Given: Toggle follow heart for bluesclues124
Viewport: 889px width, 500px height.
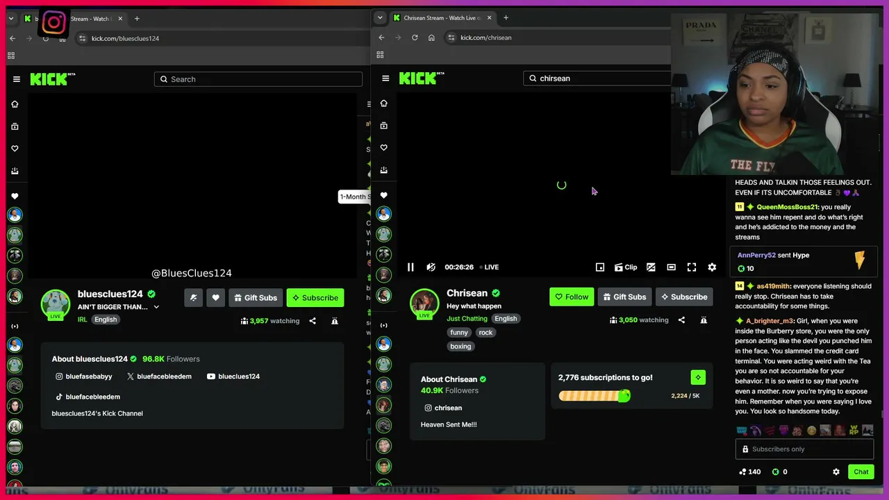Looking at the screenshot, I should tap(216, 298).
